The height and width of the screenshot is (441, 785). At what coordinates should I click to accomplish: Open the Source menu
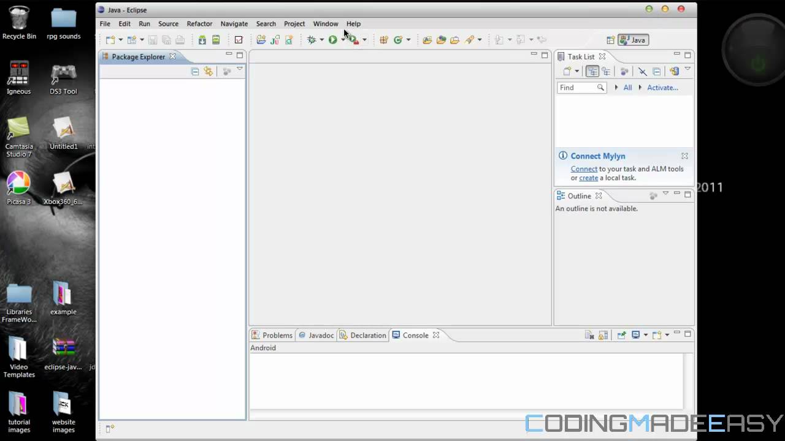click(168, 24)
